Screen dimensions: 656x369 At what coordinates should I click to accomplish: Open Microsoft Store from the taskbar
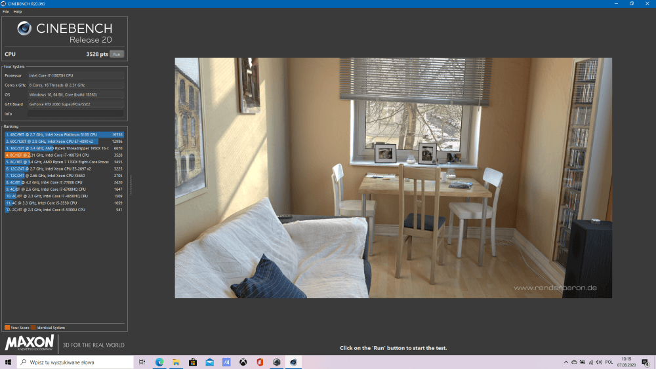pos(193,362)
